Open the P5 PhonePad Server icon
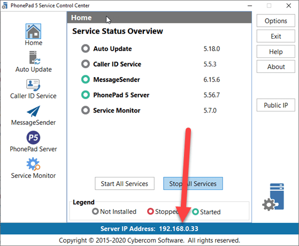Image resolution: width=299 pixels, height=246 pixels. click(33, 138)
